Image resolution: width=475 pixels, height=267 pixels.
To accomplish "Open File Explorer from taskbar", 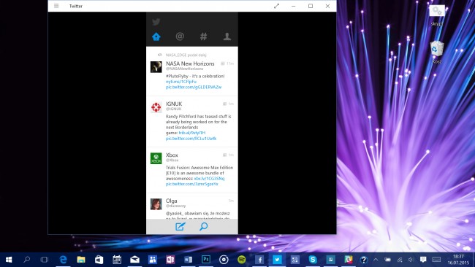I will click(x=81, y=260).
